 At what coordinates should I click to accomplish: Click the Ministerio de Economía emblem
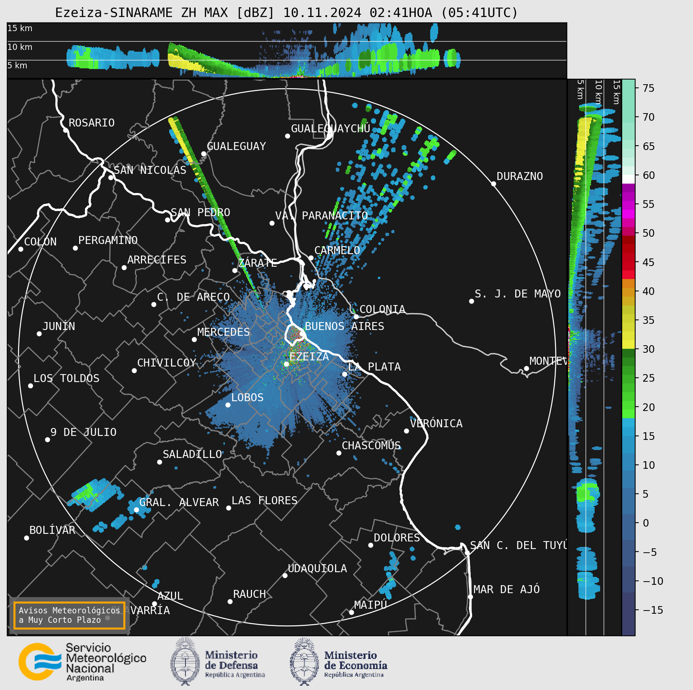304,661
